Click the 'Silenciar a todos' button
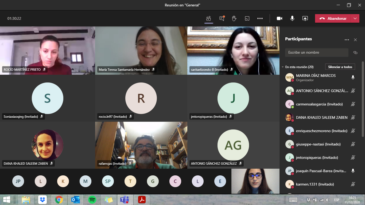365x205 pixels. point(340,67)
